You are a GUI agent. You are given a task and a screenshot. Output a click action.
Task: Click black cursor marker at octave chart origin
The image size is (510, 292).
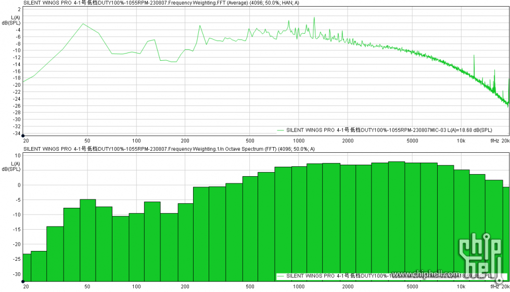coord(23,282)
